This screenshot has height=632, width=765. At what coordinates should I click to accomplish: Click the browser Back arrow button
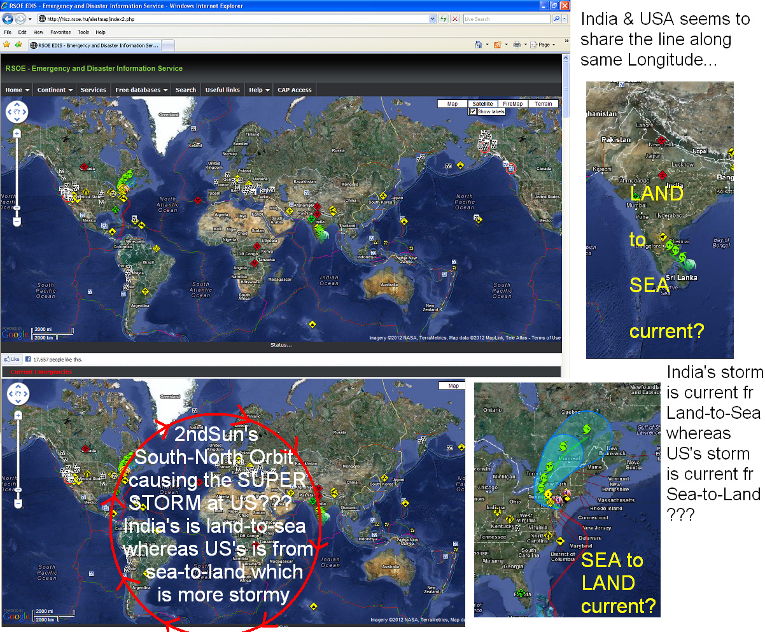click(8, 19)
